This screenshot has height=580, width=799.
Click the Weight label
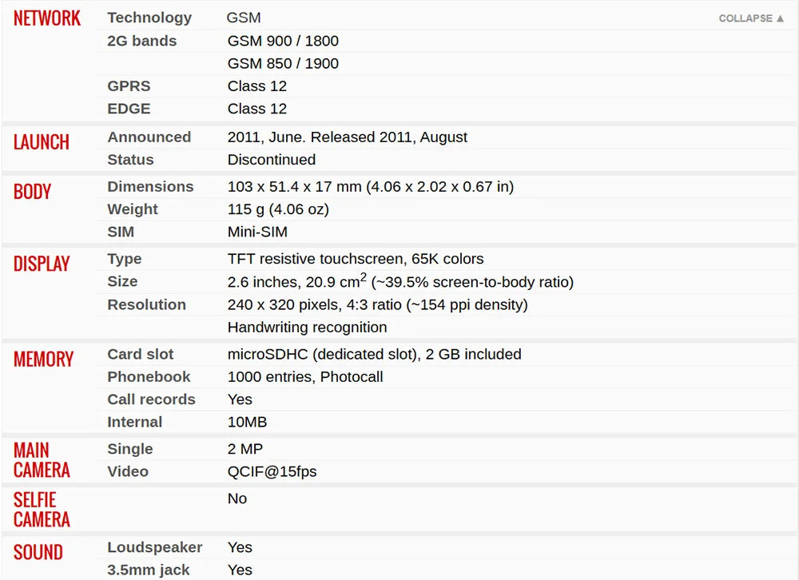coord(133,209)
